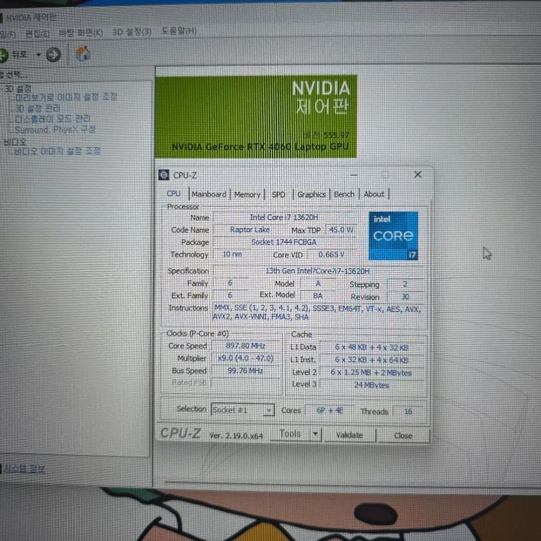Select 3D 설정 관리 tree item
Screen dimensions: 541x541
tap(38, 108)
